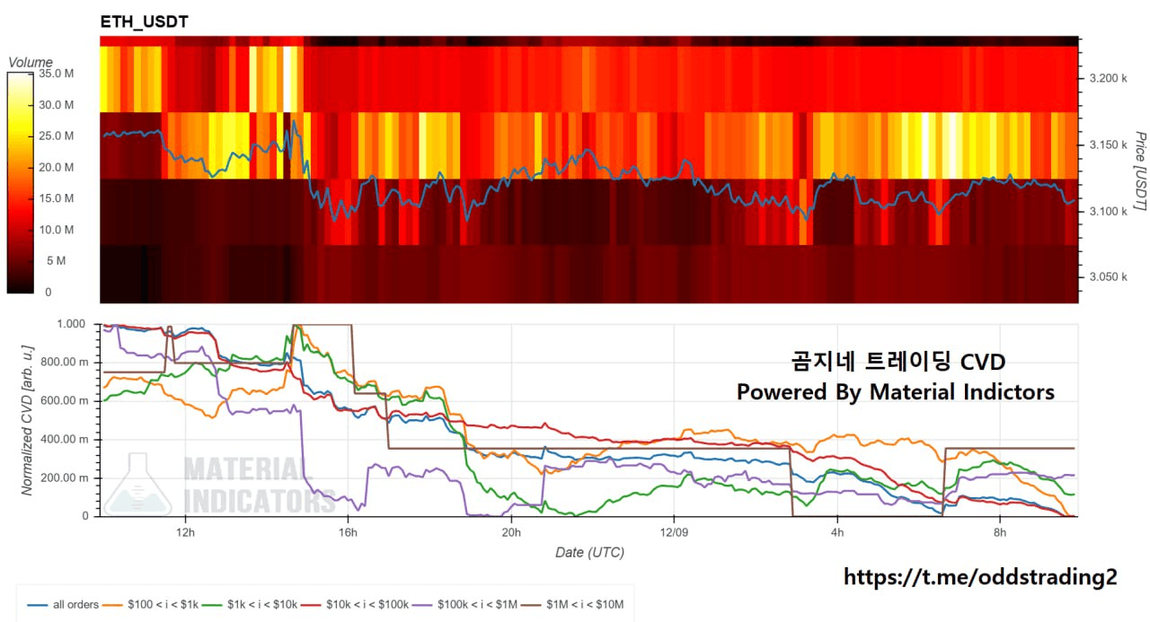This screenshot has width=1150, height=622.
Task: Hide the $100 < i < $1k orange series
Action: tap(148, 605)
